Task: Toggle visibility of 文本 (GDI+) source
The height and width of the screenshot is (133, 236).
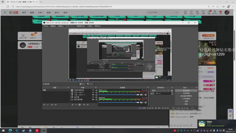Action: coord(93,93)
